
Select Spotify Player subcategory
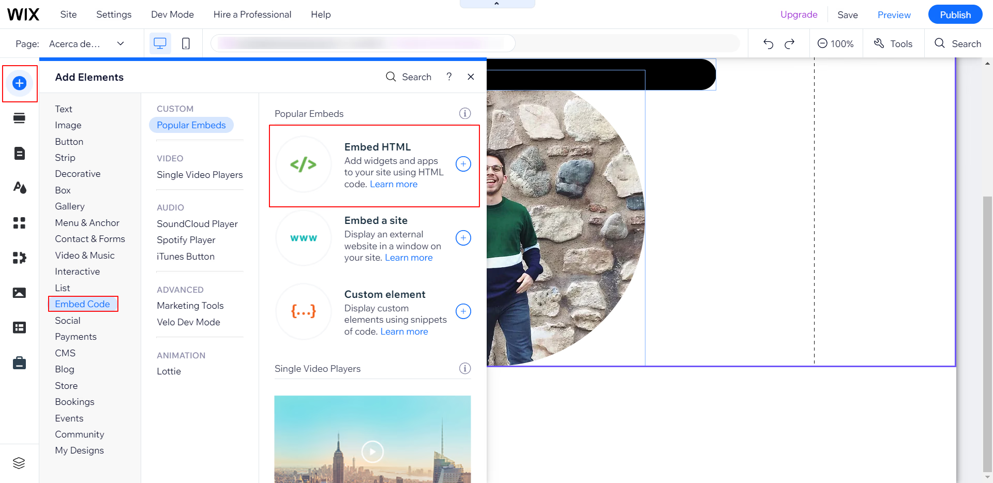click(x=186, y=240)
